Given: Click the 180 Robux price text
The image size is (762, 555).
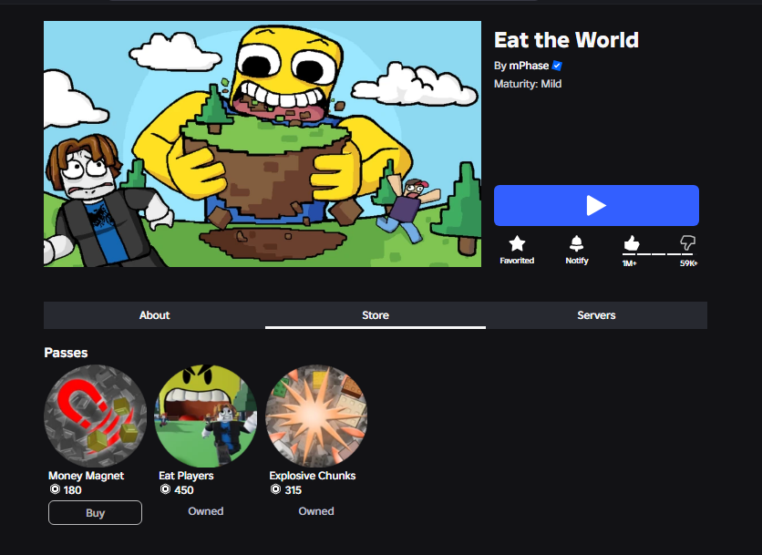Looking at the screenshot, I should [72, 490].
